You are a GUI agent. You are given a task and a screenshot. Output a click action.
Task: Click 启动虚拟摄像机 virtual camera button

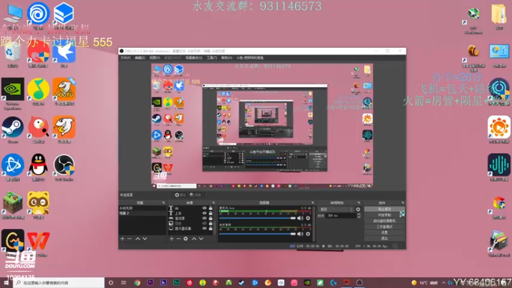[385, 221]
